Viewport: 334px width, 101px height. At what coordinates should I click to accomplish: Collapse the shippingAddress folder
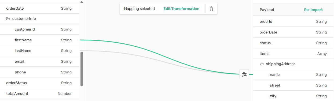[262, 64]
